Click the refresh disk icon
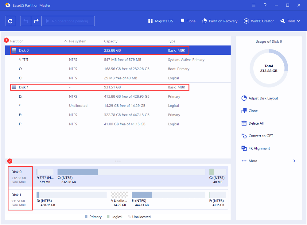The height and width of the screenshot is (225, 307). (x=10, y=21)
